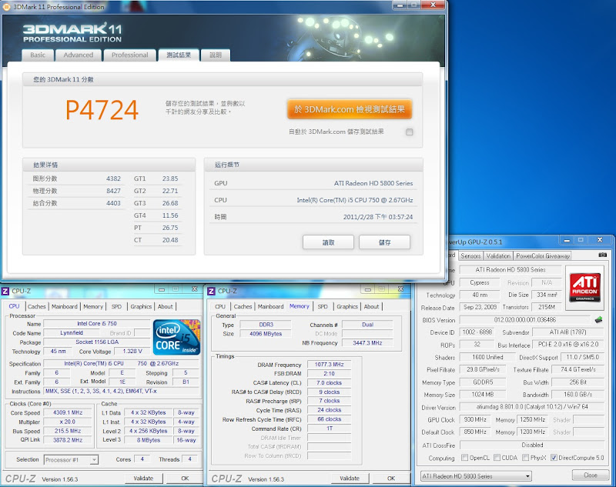Click the Memory CPU-Z window Z icon
The image size is (616, 487).
[x=211, y=291]
